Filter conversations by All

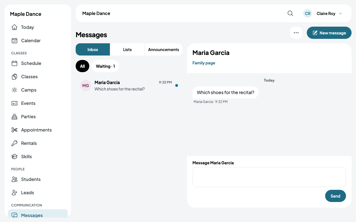(82, 66)
